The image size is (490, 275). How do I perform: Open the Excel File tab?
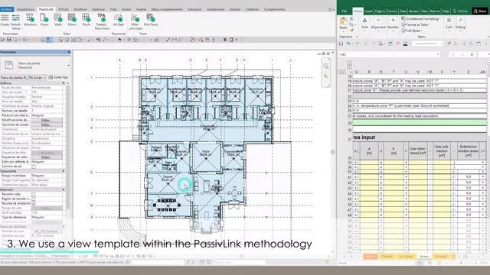(344, 11)
